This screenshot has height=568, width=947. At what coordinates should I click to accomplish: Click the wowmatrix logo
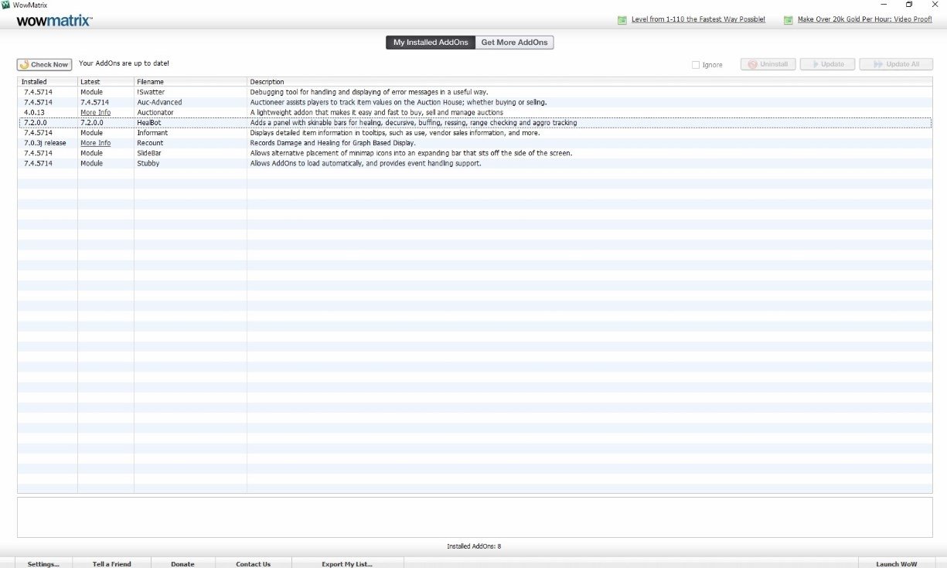point(54,21)
